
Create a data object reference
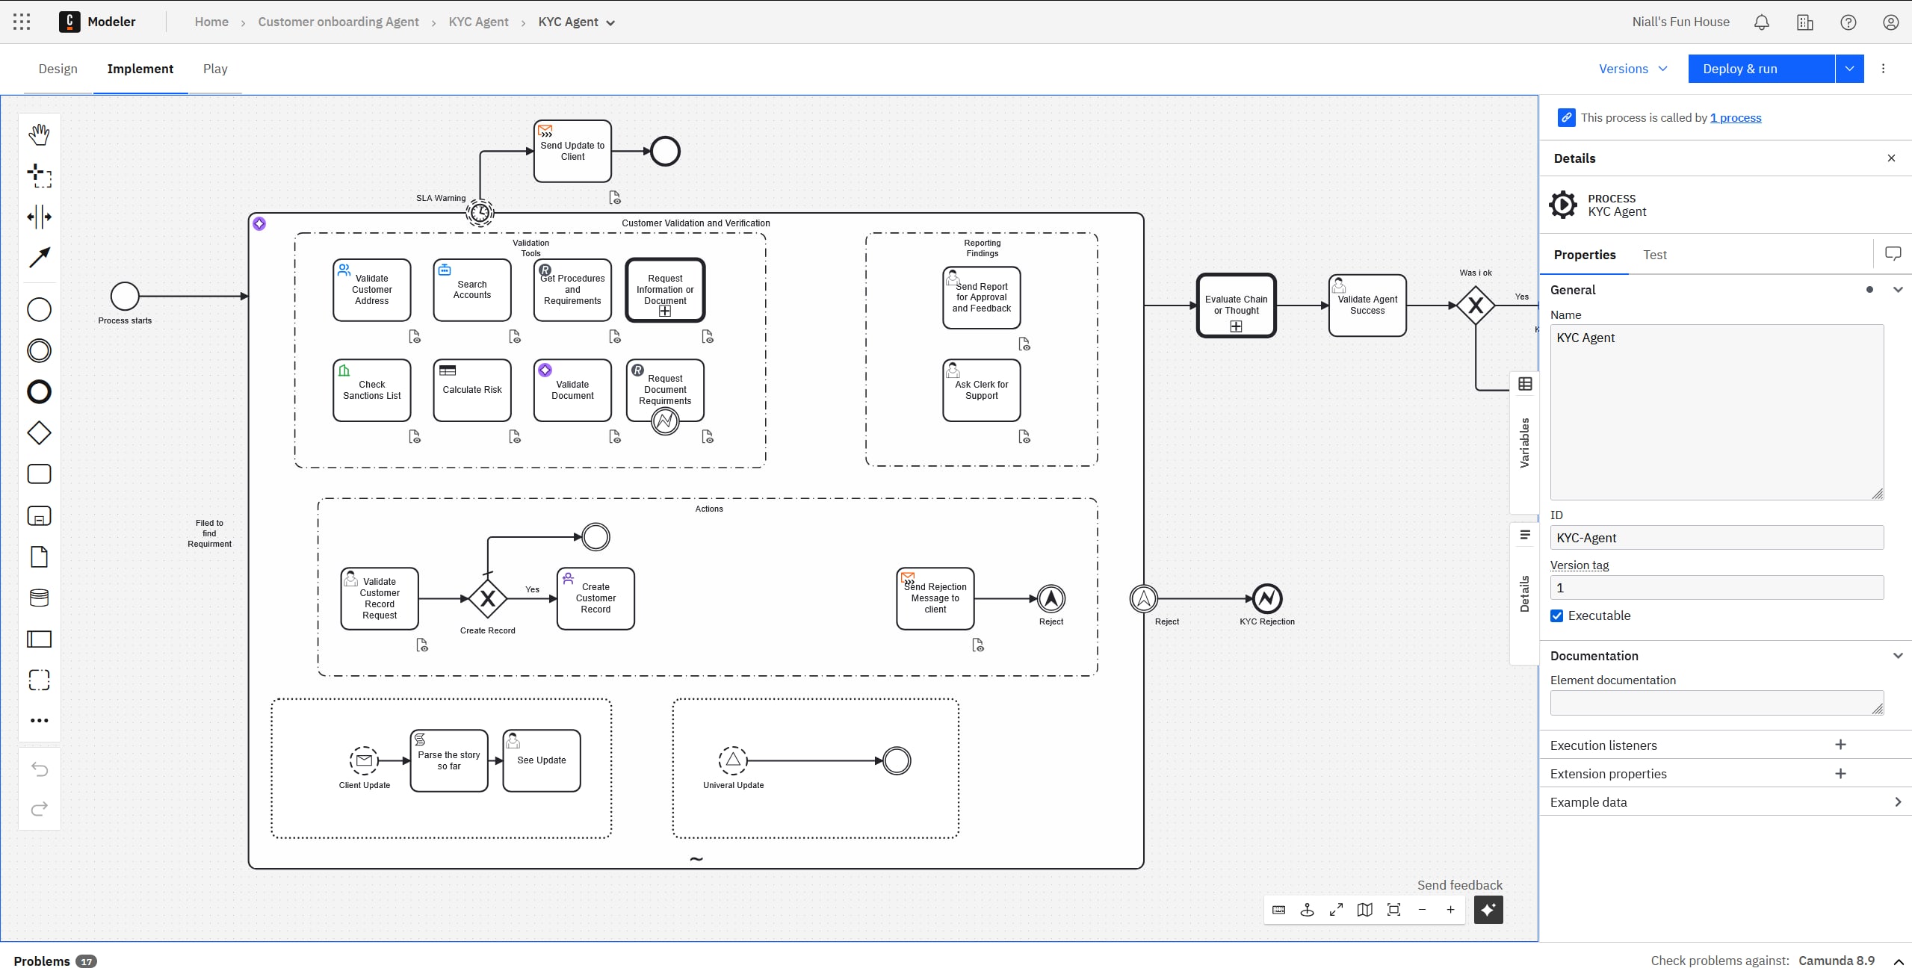39,556
